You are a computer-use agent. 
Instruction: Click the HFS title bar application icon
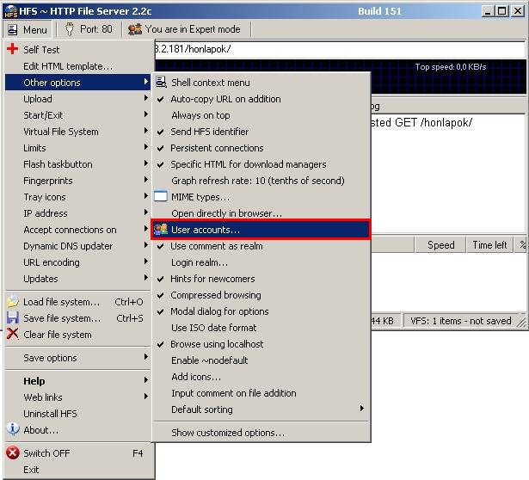[10, 11]
